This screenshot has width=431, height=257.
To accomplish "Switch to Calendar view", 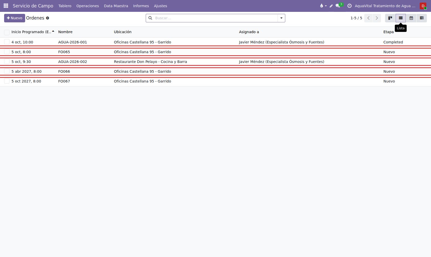I will 411,18.
